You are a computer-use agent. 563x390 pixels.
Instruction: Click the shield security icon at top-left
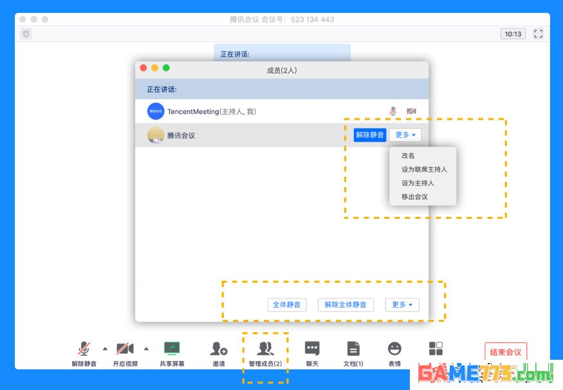point(26,33)
